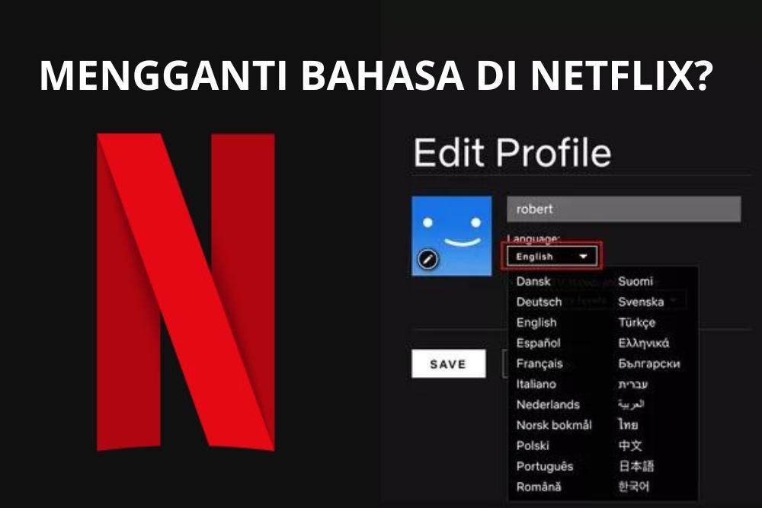The width and height of the screenshot is (762, 508).
Task: Select the Japanese 日本語 language option
Action: click(x=636, y=466)
